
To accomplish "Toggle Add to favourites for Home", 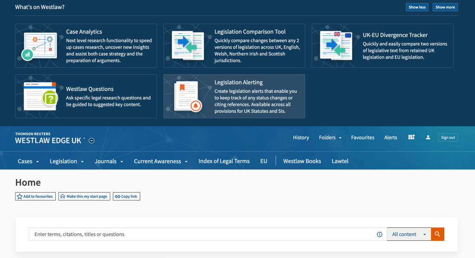I will (35, 196).
